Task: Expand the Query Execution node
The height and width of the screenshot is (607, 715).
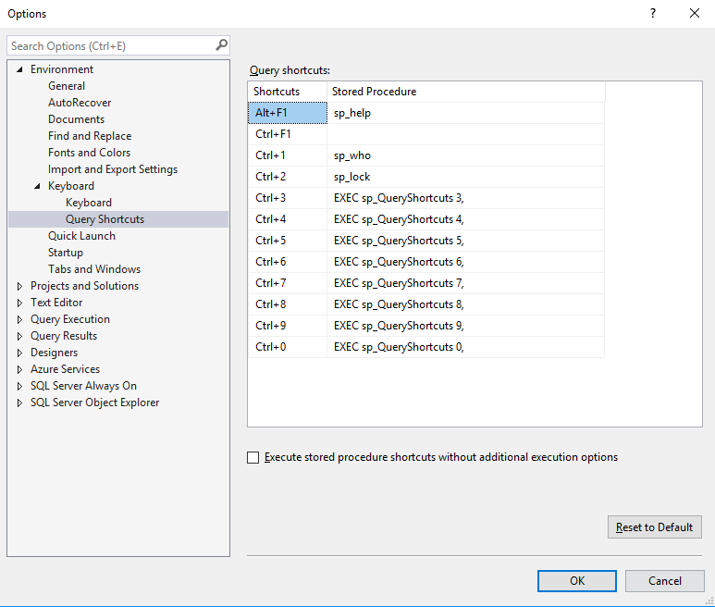Action: (x=19, y=319)
